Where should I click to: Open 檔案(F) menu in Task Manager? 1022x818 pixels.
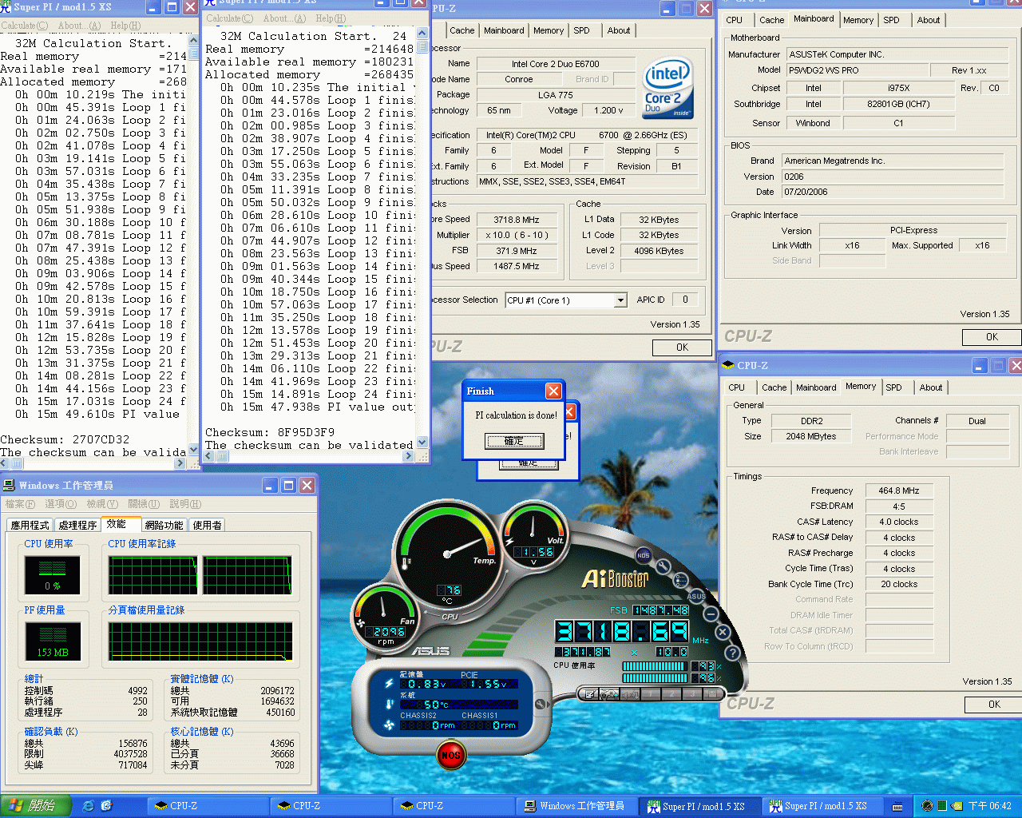[x=20, y=504]
